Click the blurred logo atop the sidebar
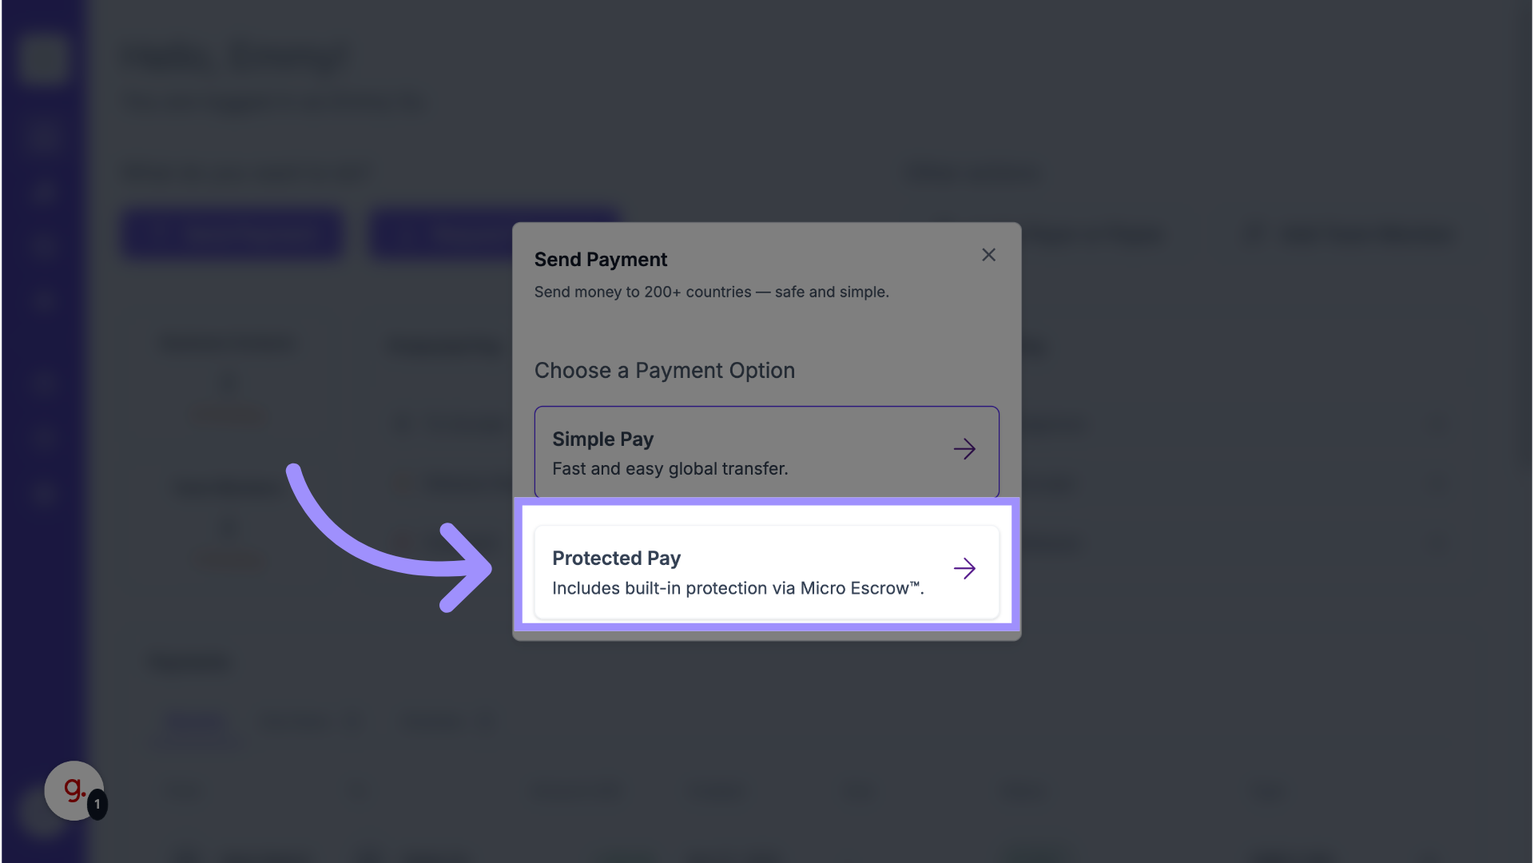 click(x=42, y=58)
